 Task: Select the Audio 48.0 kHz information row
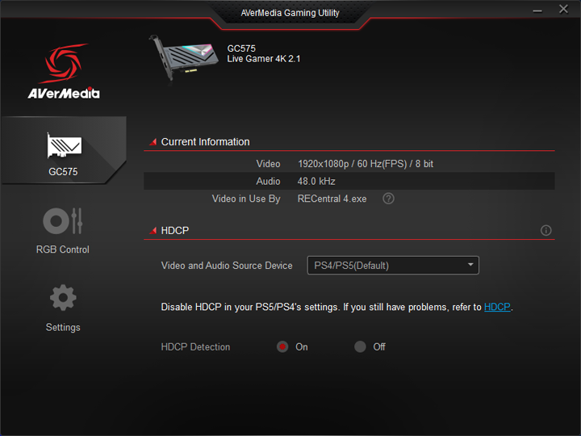click(x=349, y=182)
